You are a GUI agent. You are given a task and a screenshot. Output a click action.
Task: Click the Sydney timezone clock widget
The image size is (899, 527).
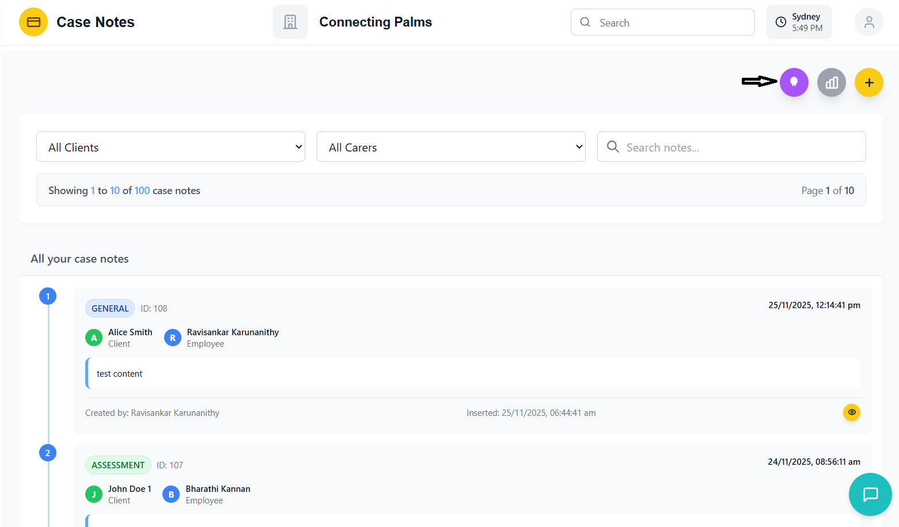(x=798, y=22)
